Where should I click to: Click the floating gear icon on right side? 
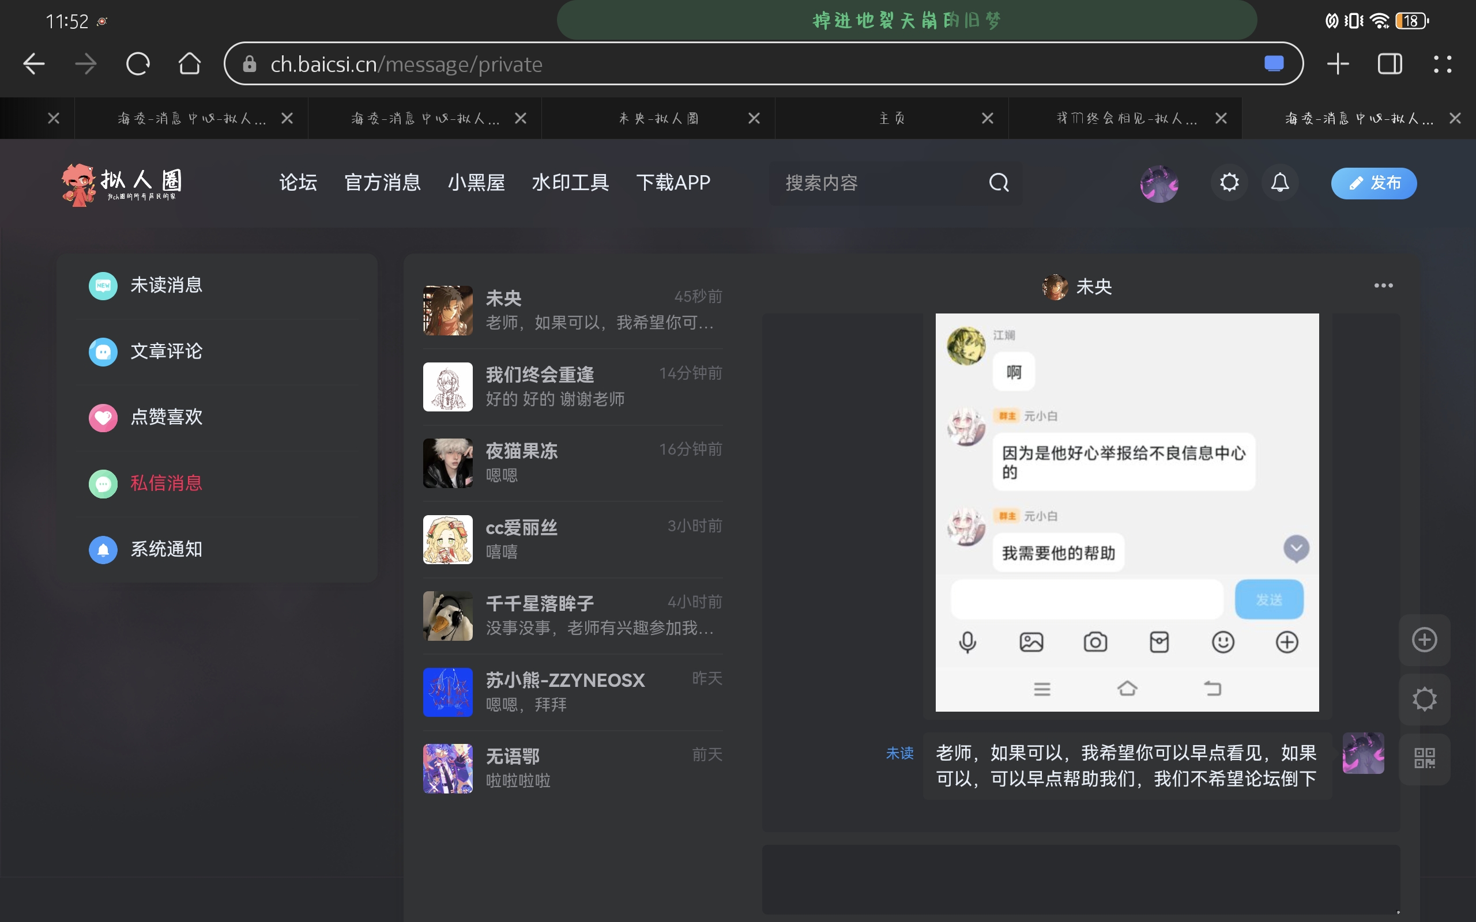(x=1424, y=699)
